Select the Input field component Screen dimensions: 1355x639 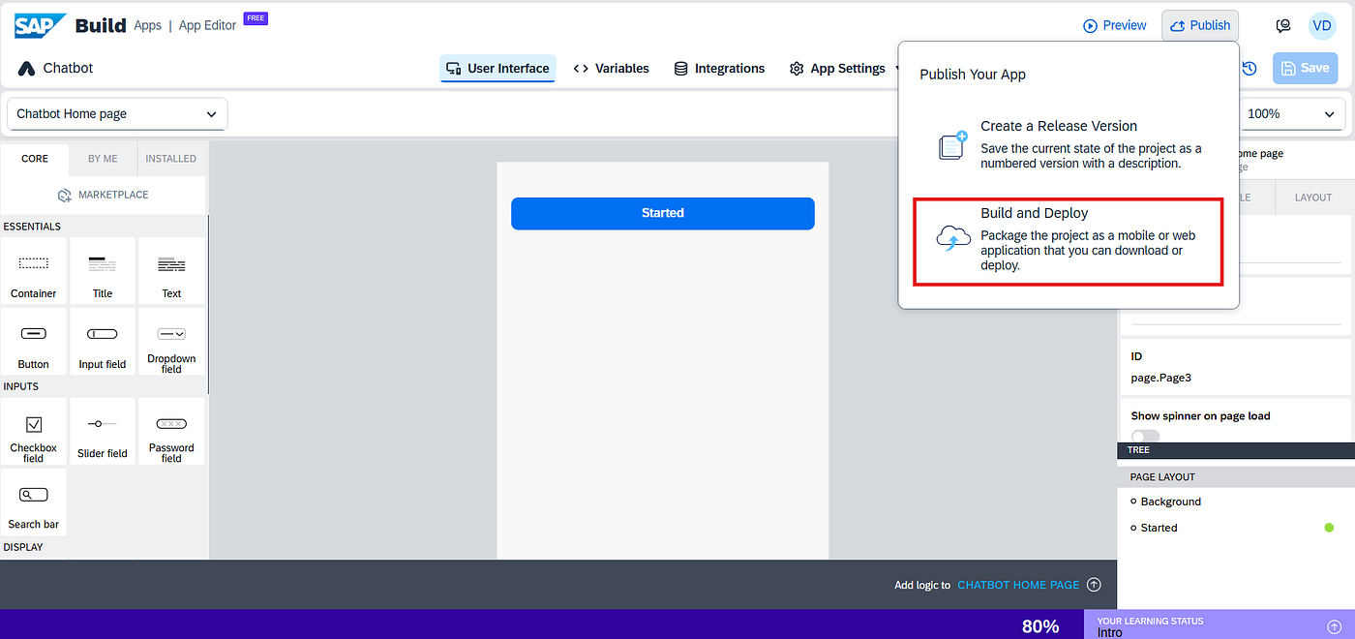(103, 342)
